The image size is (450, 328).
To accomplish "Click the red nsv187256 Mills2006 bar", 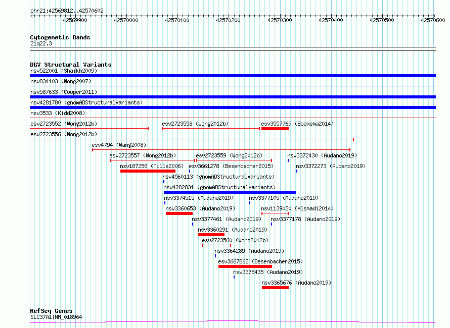I will pos(148,171).
